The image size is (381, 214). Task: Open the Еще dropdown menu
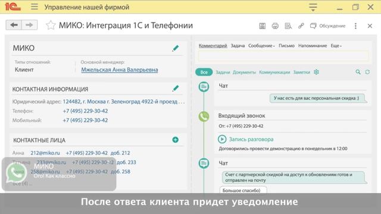[336, 46]
